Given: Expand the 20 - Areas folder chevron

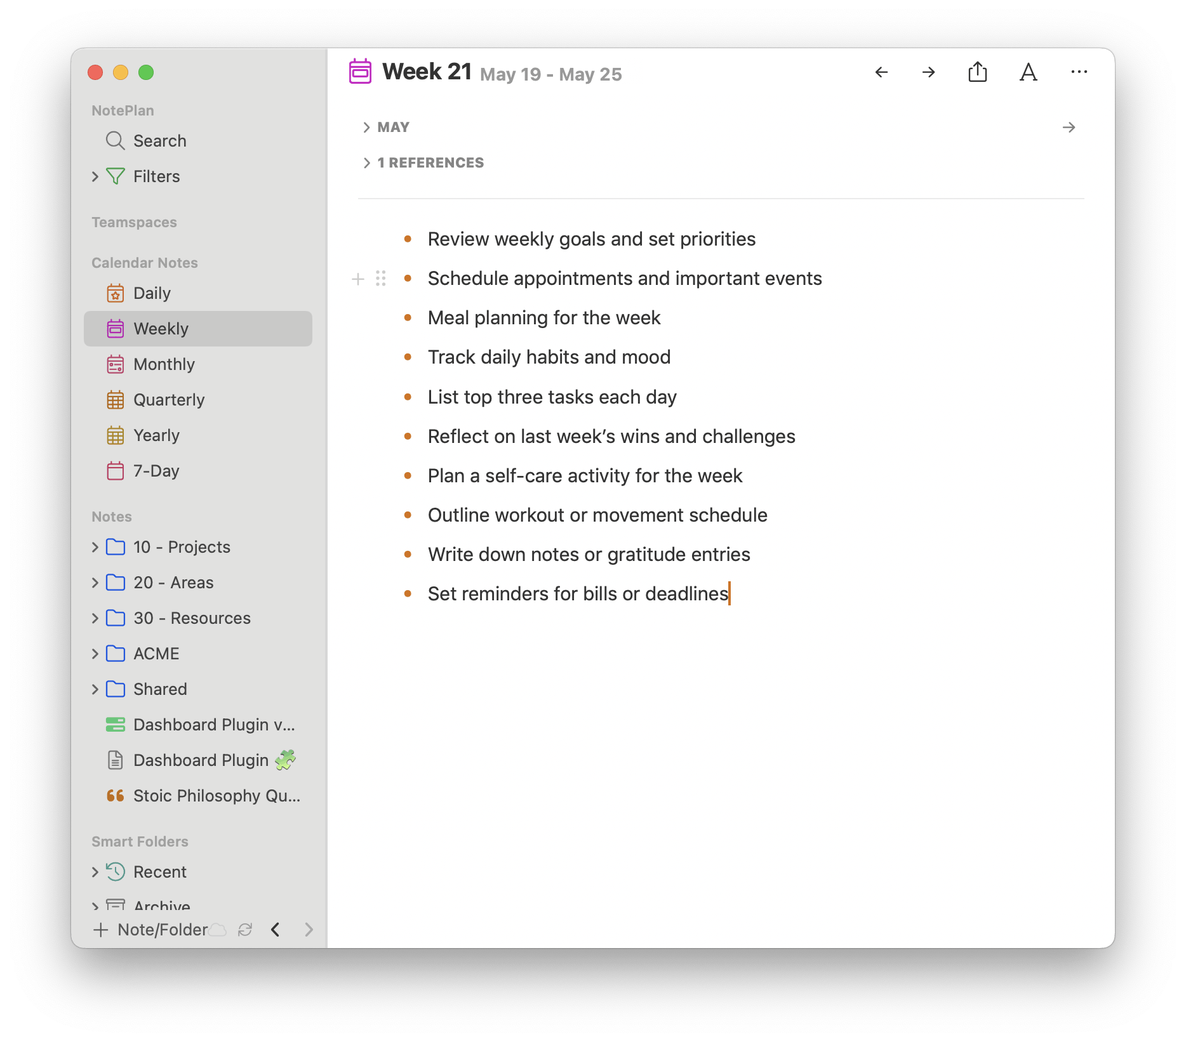Looking at the screenshot, I should point(95,583).
